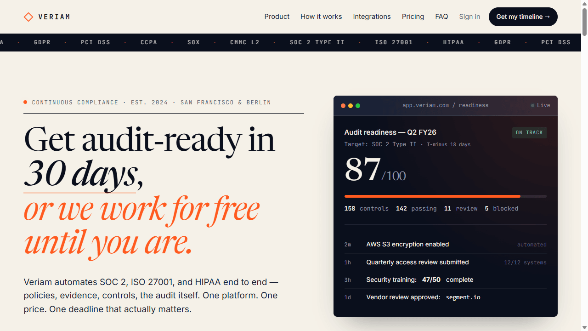Navigate to Pricing page

413,17
